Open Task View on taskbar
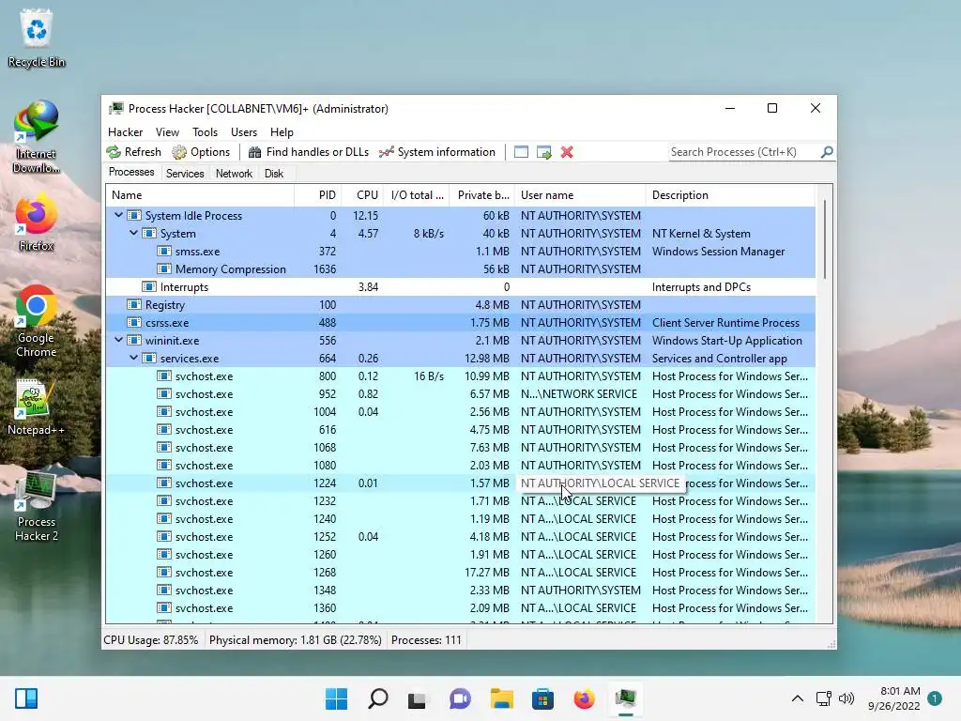 (418, 698)
